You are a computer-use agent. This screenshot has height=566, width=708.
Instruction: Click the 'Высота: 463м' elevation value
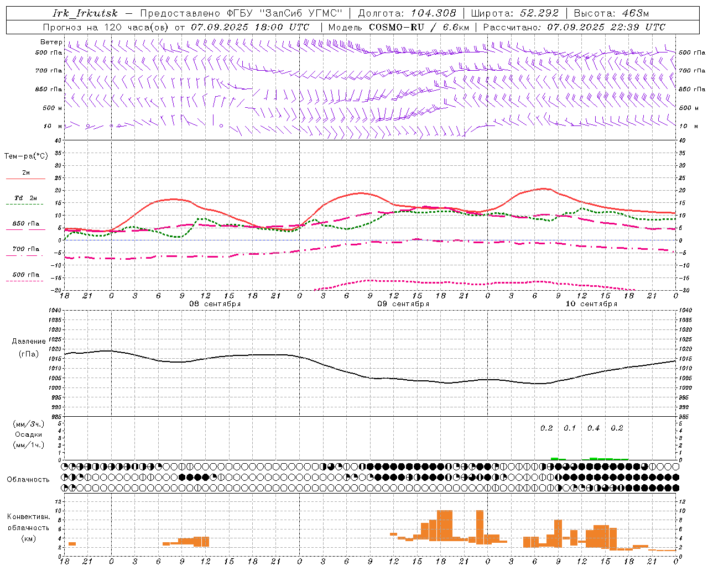pos(611,13)
